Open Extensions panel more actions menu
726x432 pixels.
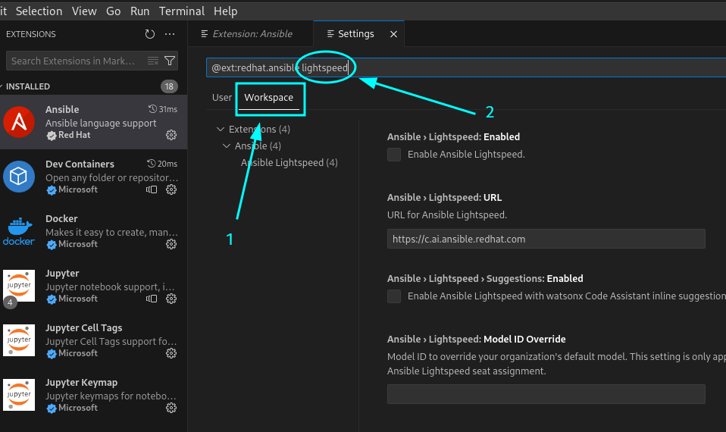click(170, 34)
